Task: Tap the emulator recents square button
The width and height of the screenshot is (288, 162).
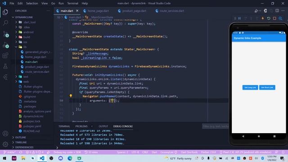Action: [x=274, y=136]
